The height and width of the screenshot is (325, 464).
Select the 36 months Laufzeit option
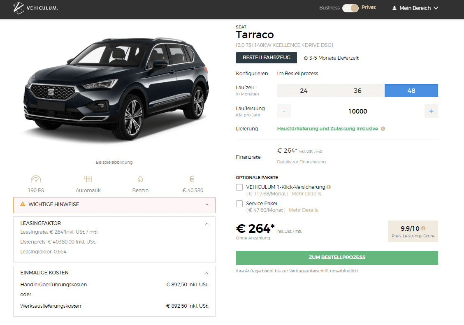(357, 91)
